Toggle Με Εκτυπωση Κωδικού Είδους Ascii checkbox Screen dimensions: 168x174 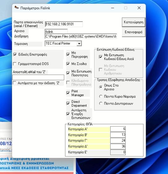tap(100, 57)
